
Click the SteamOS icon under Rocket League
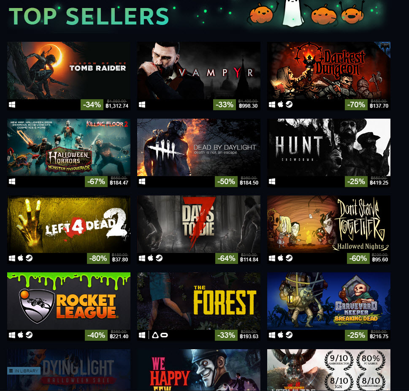pos(29,335)
